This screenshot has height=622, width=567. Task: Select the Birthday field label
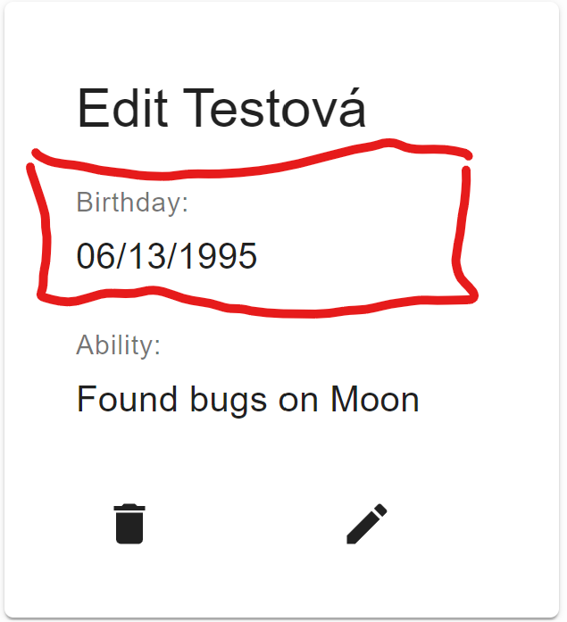132,203
